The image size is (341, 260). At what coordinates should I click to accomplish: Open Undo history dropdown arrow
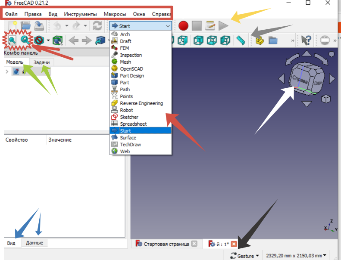pos(67,26)
